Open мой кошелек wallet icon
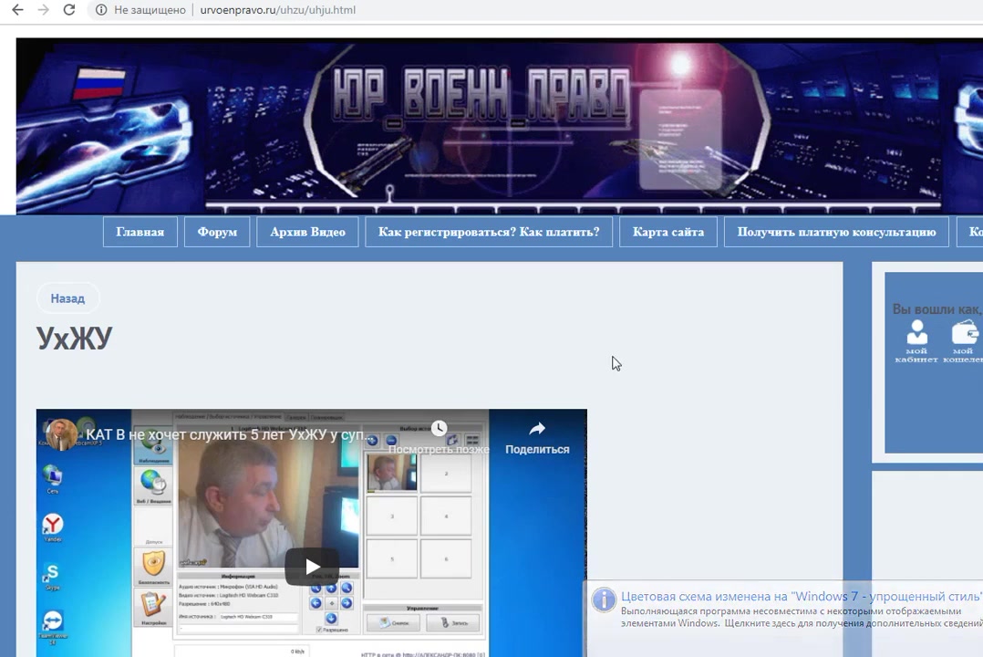 [x=963, y=340]
